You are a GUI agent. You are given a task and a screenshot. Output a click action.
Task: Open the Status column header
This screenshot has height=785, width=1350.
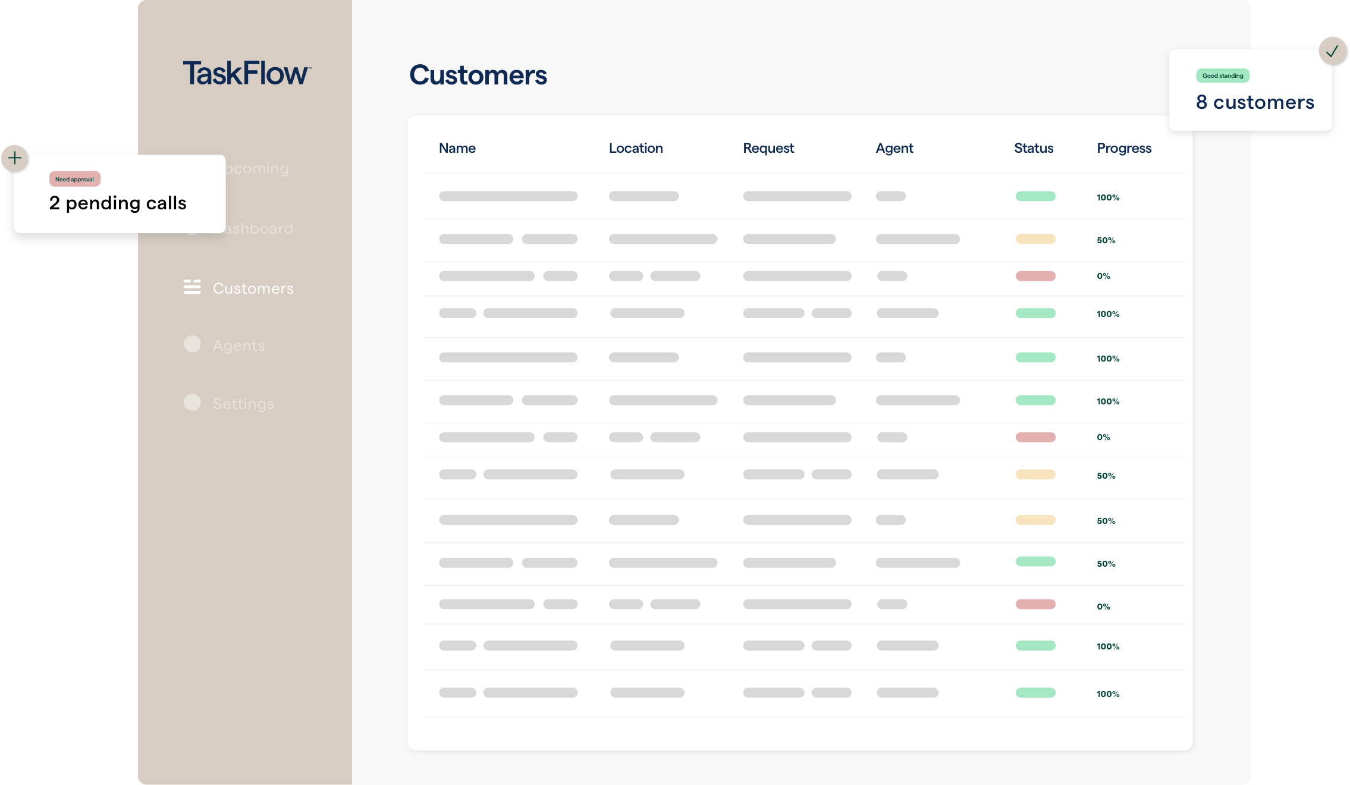pos(1034,148)
